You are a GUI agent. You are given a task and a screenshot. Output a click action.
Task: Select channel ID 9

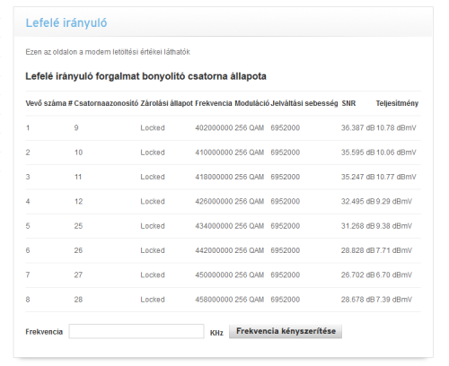(x=76, y=128)
